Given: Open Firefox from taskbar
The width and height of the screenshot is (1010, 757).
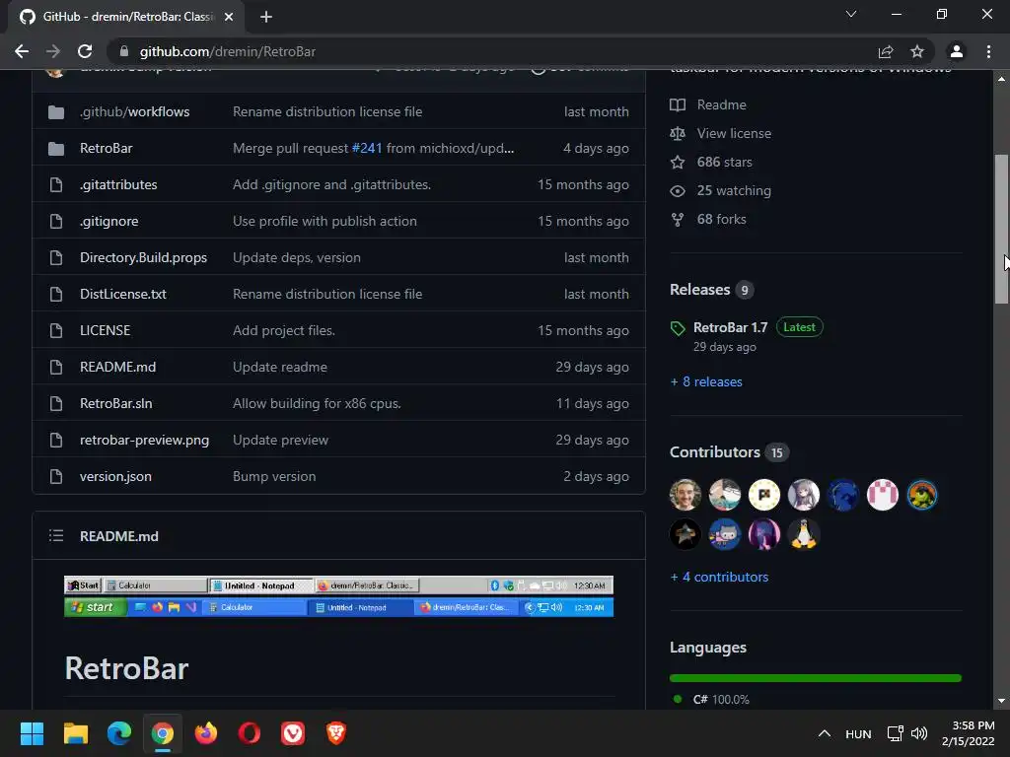Looking at the screenshot, I should pyautogui.click(x=206, y=733).
